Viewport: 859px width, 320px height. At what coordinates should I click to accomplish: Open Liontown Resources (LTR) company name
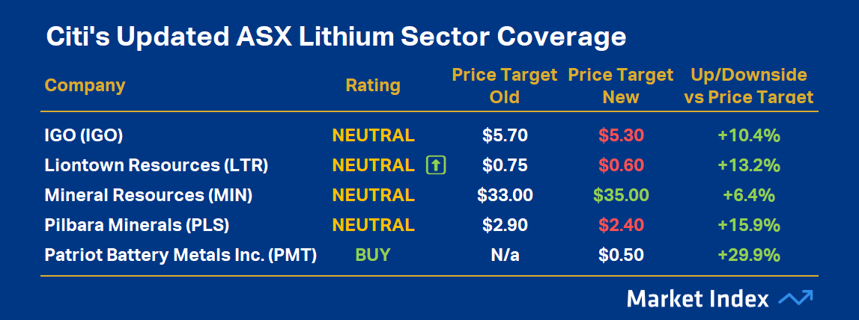pyautogui.click(x=156, y=165)
